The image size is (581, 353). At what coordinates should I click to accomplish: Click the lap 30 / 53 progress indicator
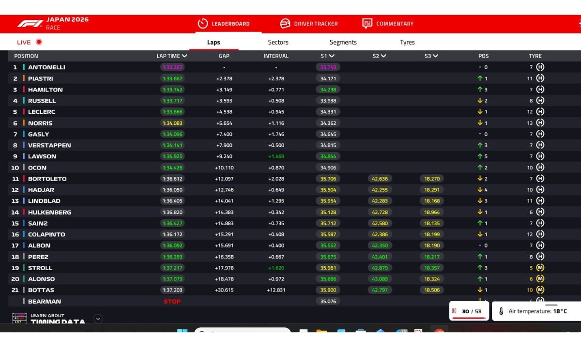click(x=469, y=311)
